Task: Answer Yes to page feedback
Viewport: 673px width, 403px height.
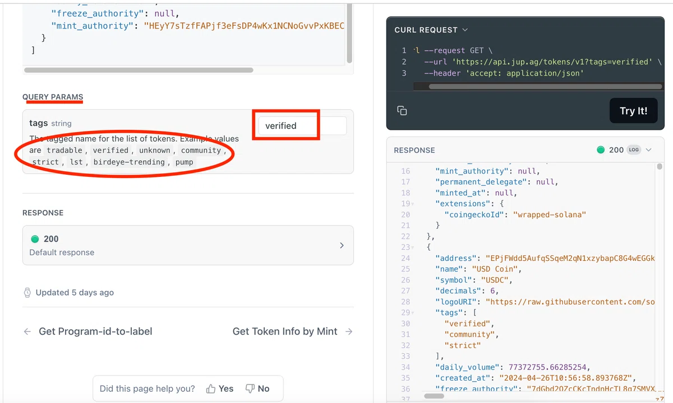Action: [219, 388]
